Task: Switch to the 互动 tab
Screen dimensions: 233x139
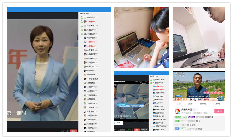Action: pos(179,103)
